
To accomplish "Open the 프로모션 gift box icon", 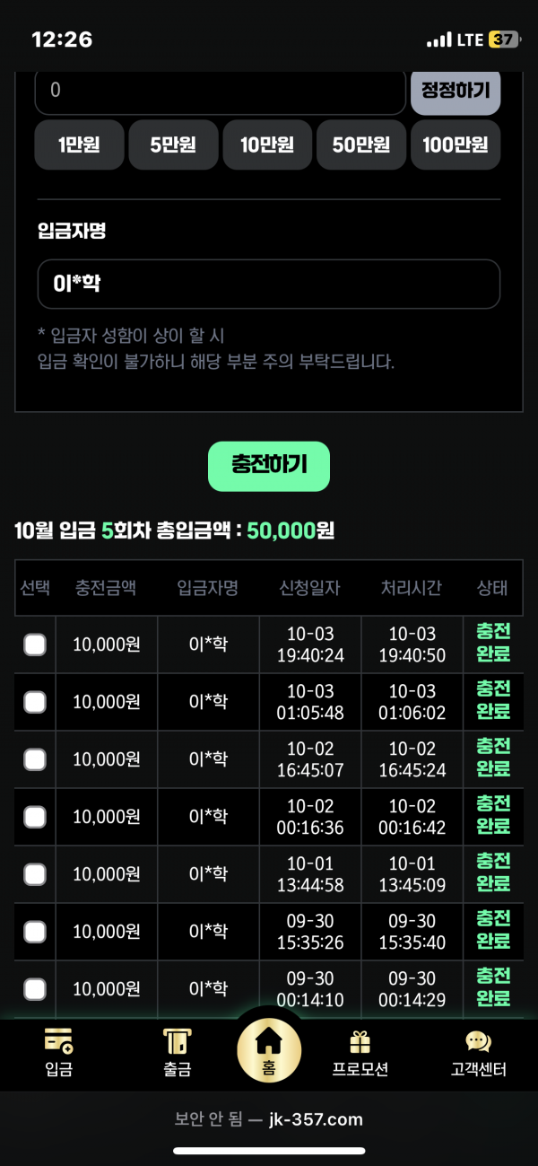I will coord(360,1042).
